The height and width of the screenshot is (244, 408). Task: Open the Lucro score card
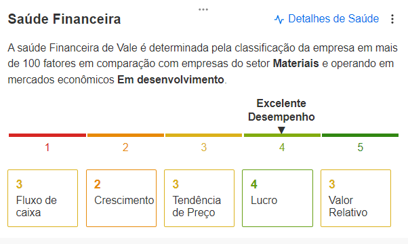click(277, 198)
